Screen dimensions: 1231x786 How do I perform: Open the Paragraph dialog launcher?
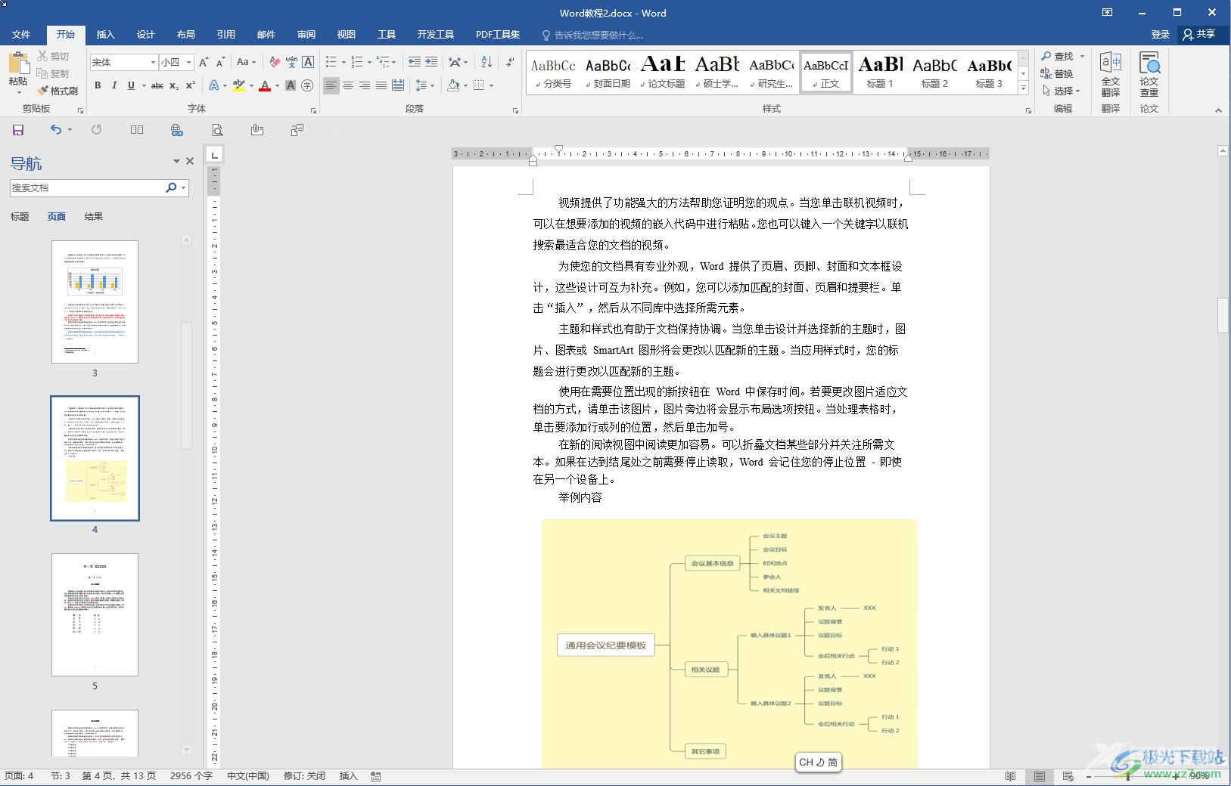pyautogui.click(x=516, y=110)
